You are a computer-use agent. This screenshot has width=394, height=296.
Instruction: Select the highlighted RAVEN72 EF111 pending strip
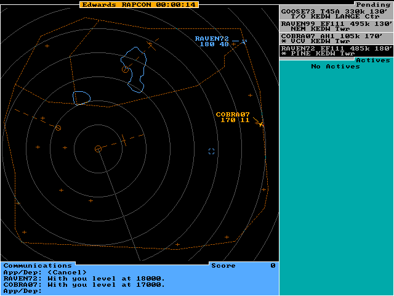click(x=336, y=51)
